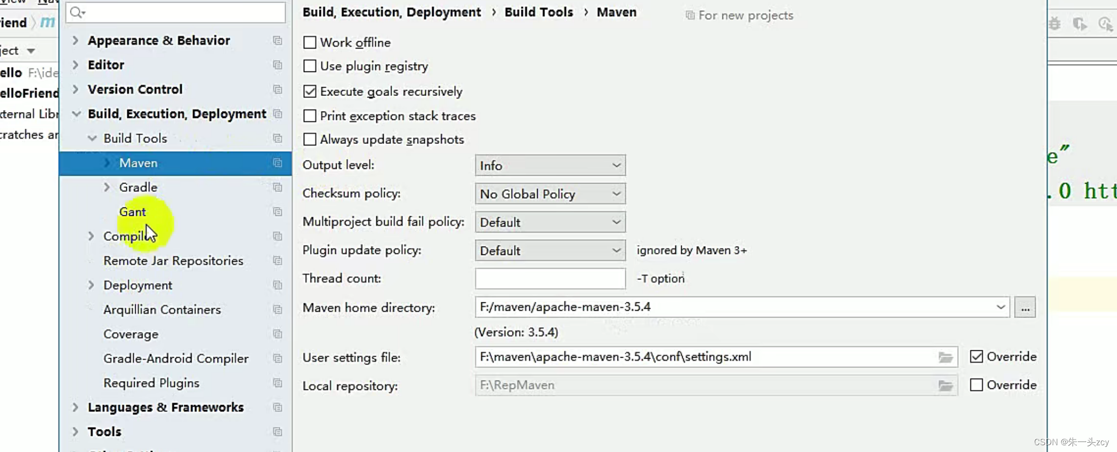This screenshot has height=452, width=1117.
Task: Uncheck Execute goals recursively
Action: click(310, 91)
